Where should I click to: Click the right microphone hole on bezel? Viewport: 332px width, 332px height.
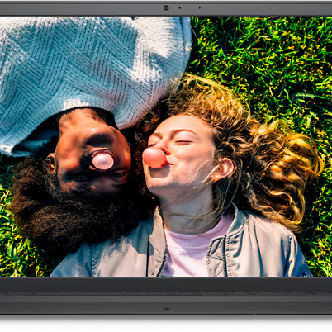tap(200, 8)
